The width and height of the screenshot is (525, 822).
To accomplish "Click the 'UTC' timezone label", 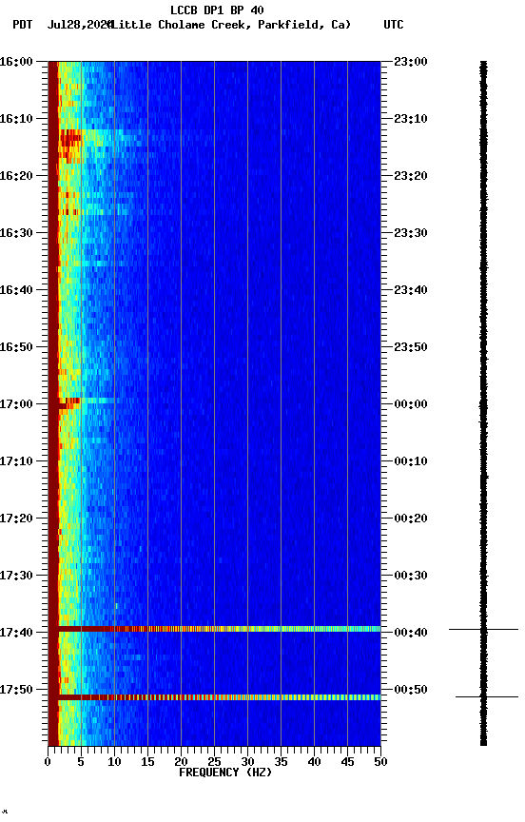I will click(x=394, y=25).
